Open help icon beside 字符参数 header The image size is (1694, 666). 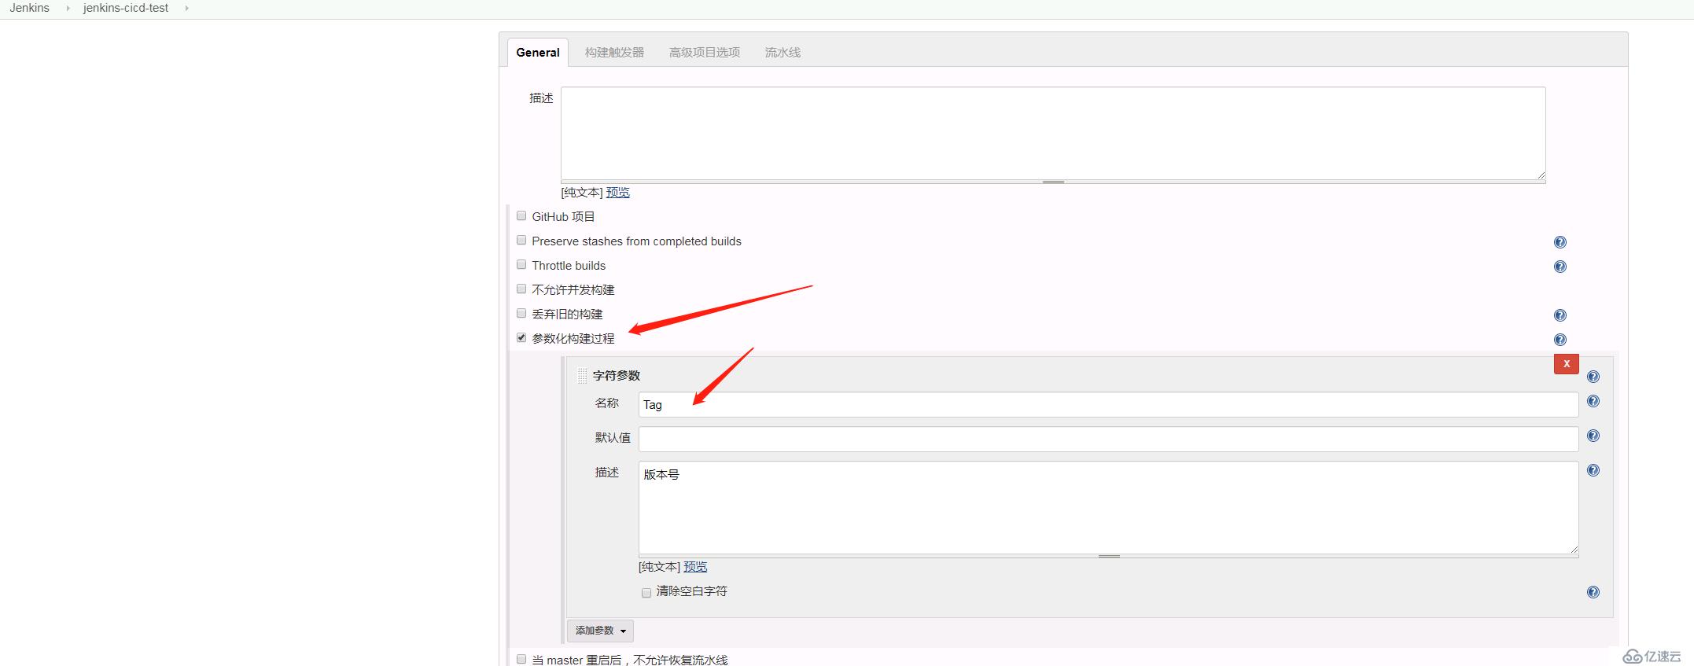(1593, 377)
